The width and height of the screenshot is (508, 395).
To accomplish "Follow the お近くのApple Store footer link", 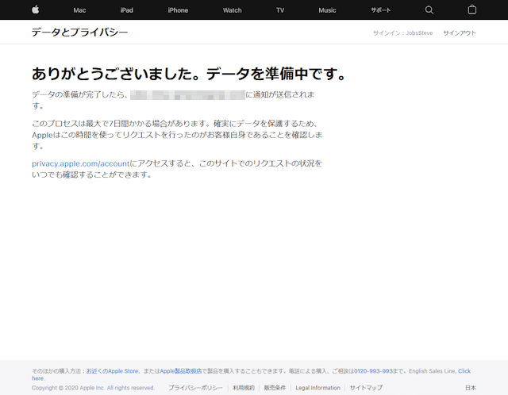I will (113, 371).
